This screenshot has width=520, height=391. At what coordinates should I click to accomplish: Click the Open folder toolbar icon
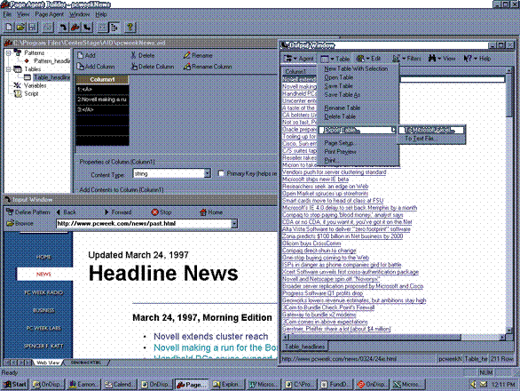point(20,28)
